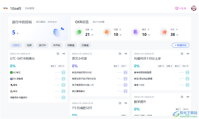Add a KR to 托福90天110分上岸

188,54
